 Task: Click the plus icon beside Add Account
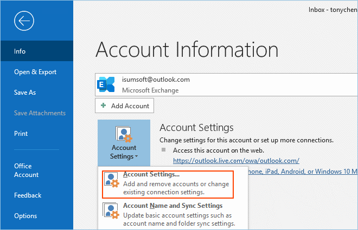[104, 106]
